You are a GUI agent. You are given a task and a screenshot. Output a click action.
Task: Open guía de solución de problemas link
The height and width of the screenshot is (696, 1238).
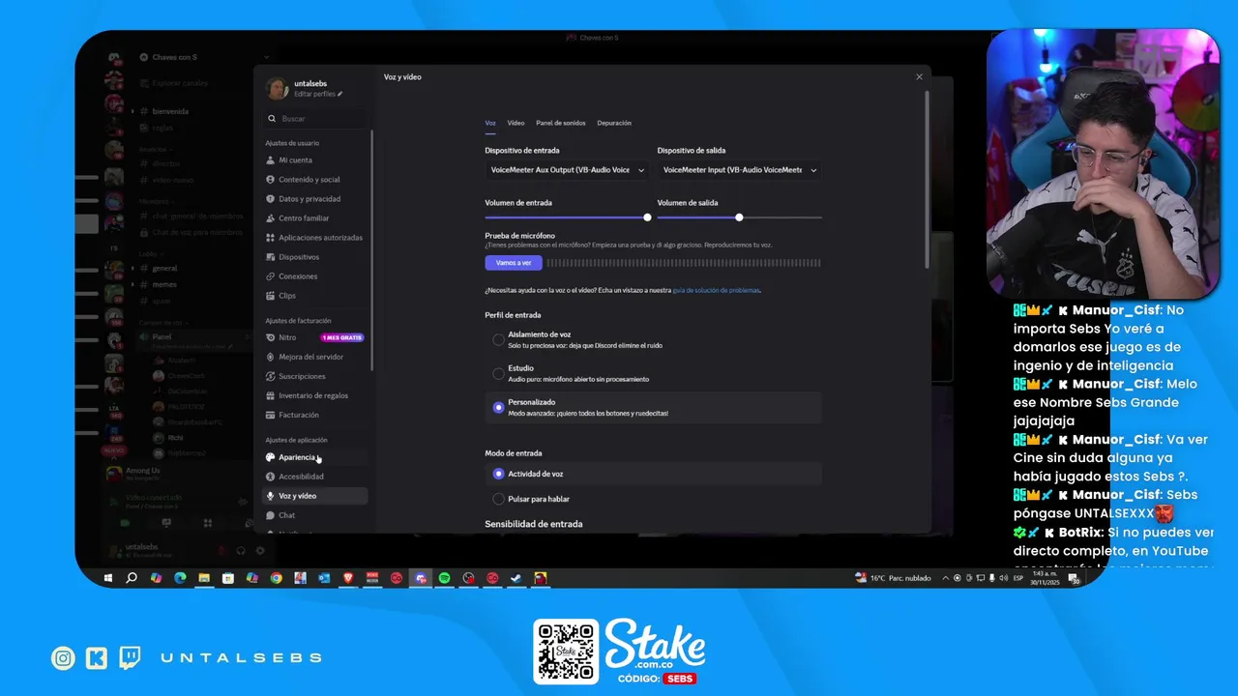(717, 290)
